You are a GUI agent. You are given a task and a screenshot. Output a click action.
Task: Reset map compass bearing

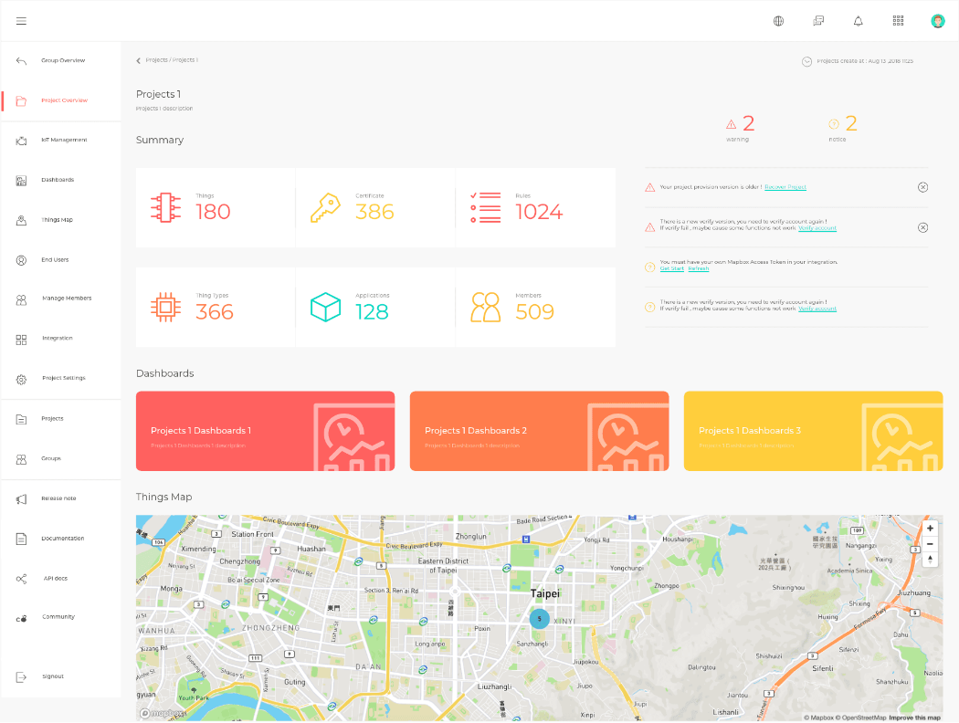(930, 560)
